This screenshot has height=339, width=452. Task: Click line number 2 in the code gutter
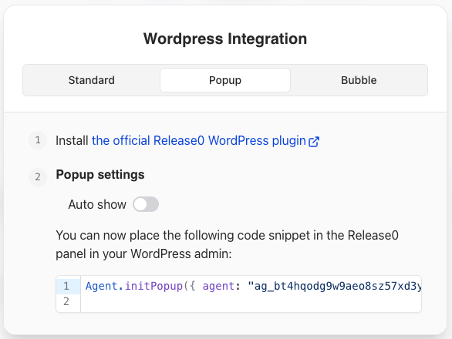66,301
